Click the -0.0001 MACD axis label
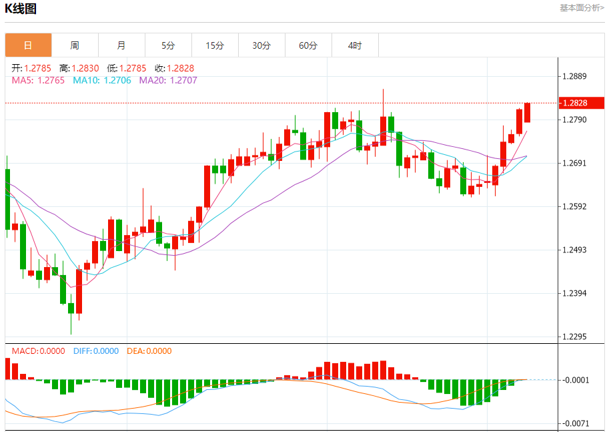This screenshot has height=432, width=609. 575,380
